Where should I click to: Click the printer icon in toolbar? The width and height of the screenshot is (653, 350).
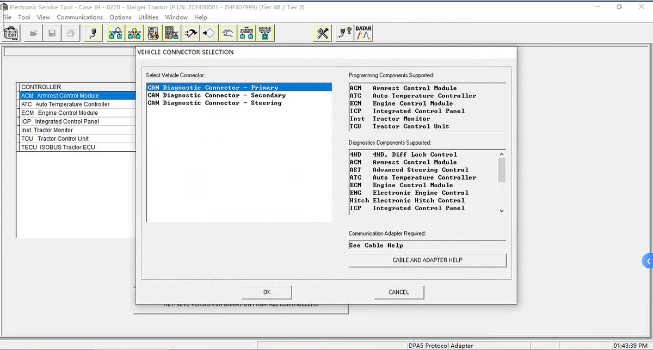pos(70,34)
